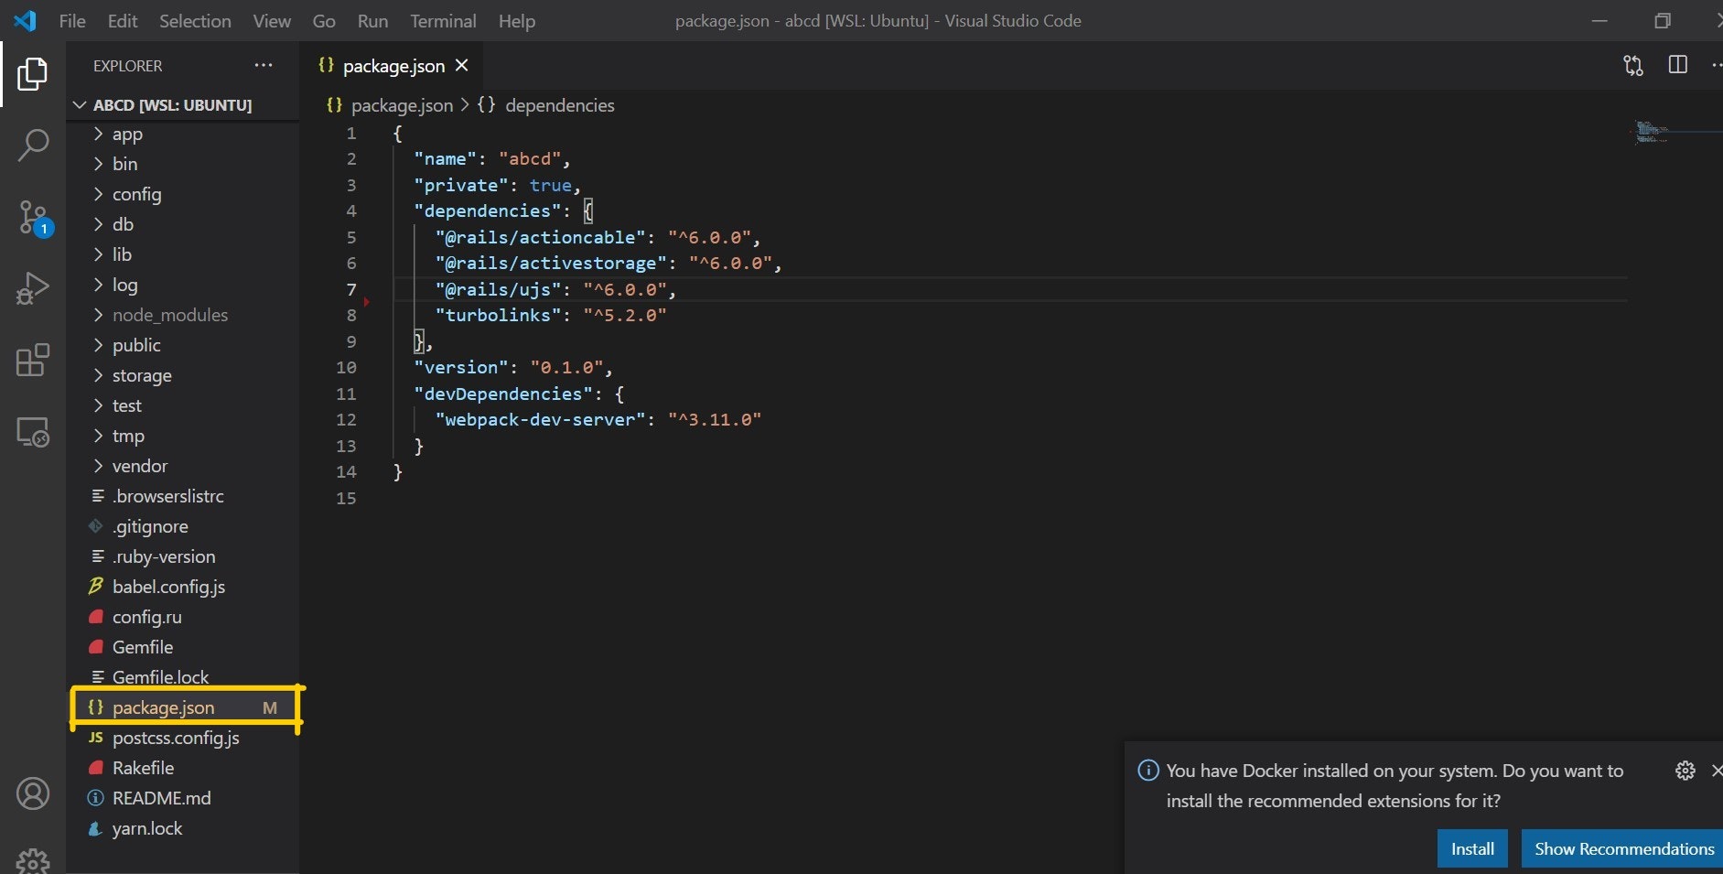Screen dimensions: 1723x874
Task: Open the Remote Explorer view
Action: click(x=33, y=431)
